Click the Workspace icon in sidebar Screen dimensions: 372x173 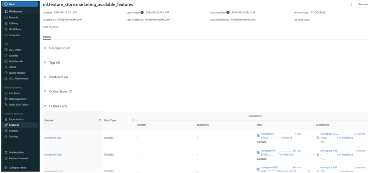point(6,12)
